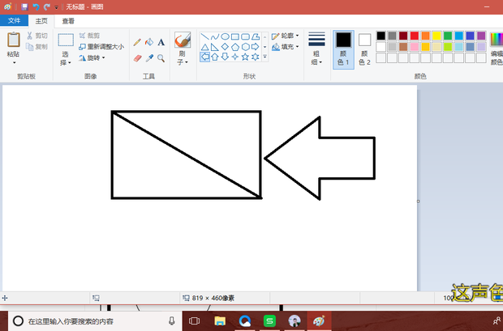Expand the 轮廓 outline dropdown
This screenshot has height=331, width=503.
click(286, 36)
